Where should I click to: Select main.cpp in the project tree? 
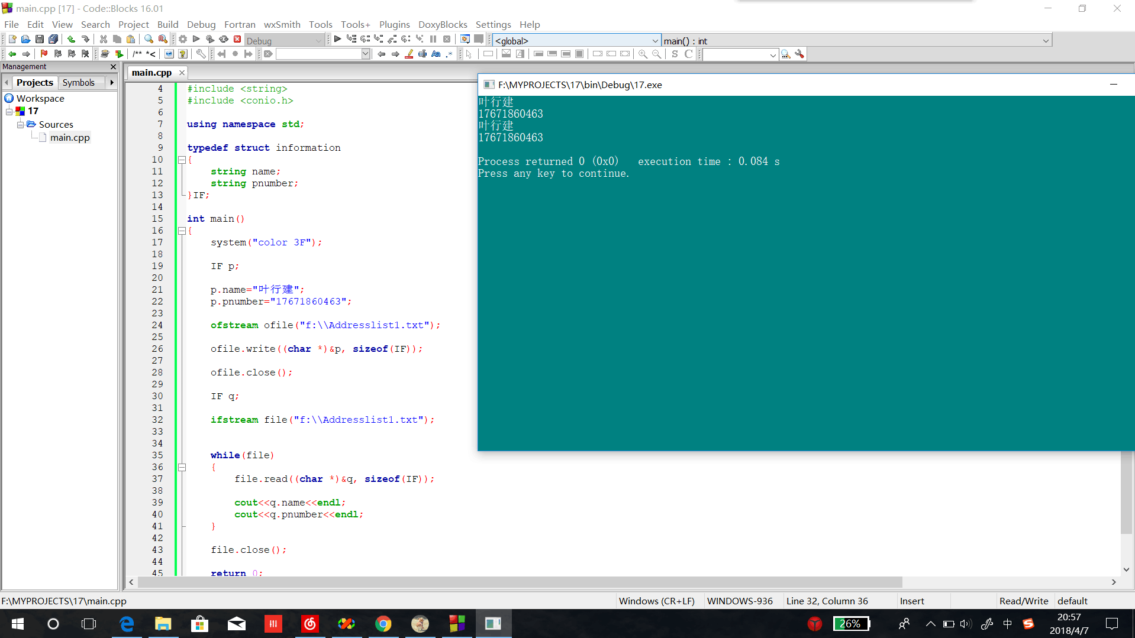[x=70, y=137]
